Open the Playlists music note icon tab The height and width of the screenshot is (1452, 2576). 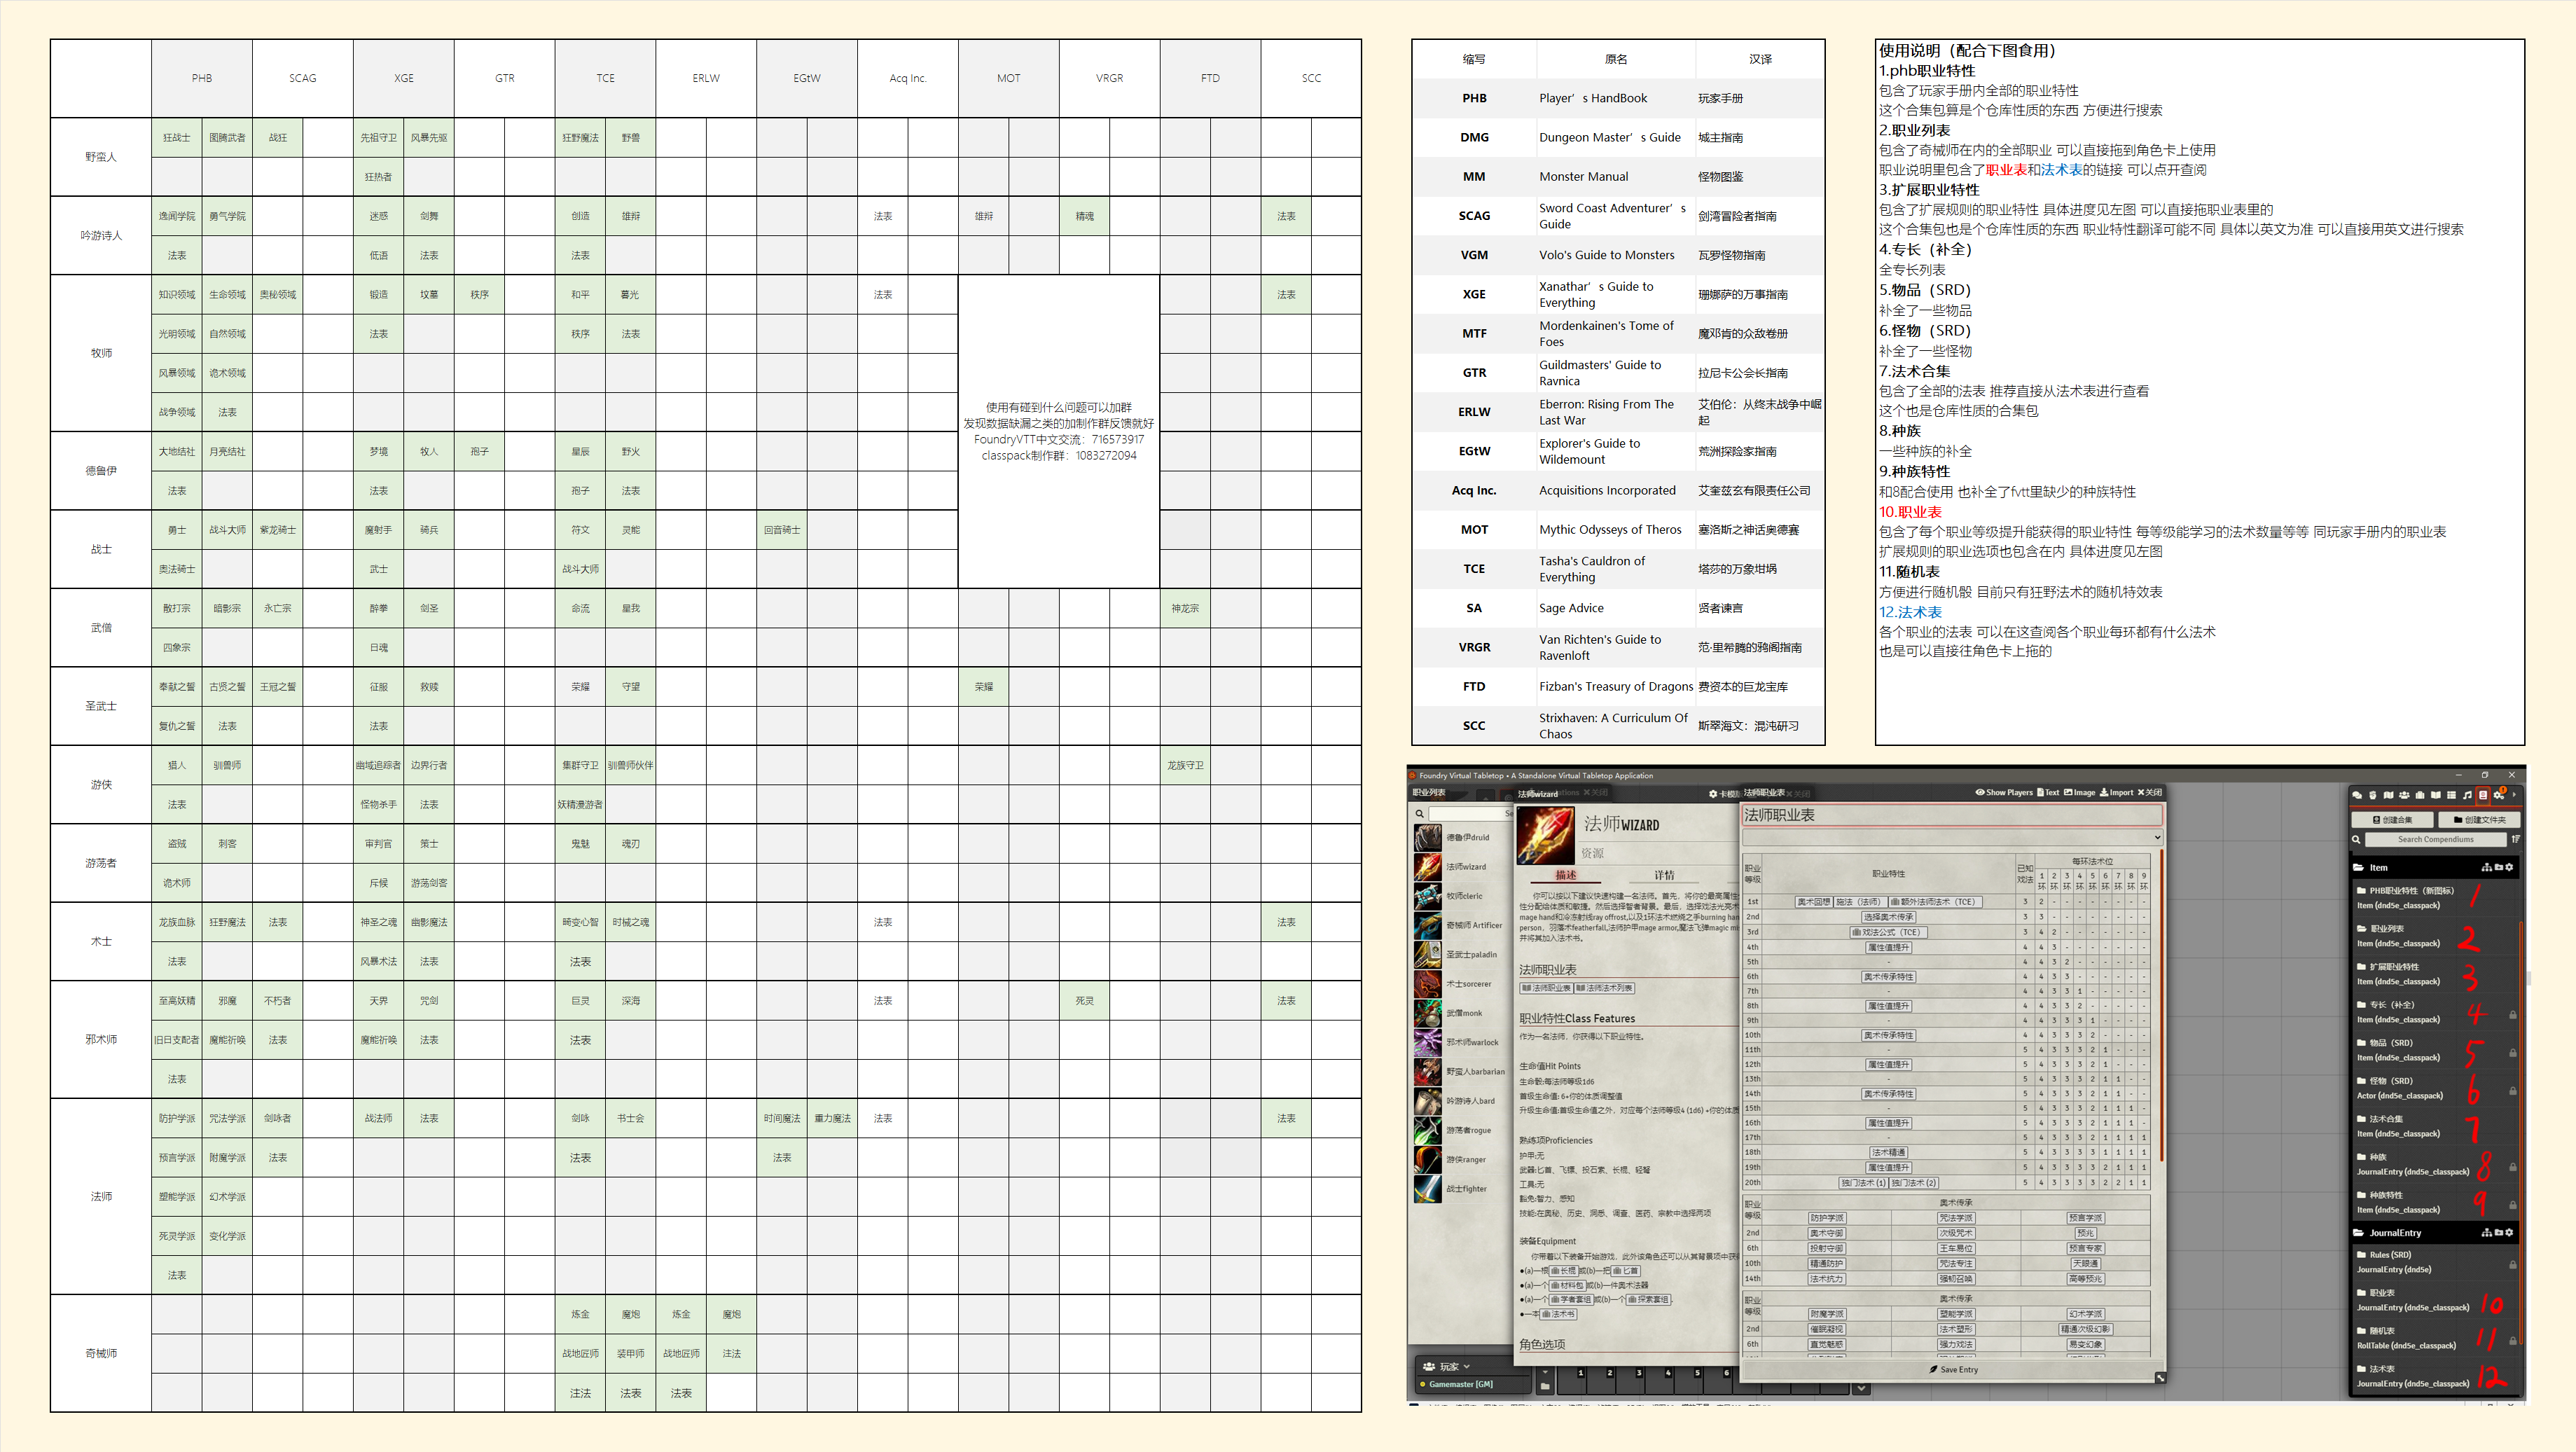[x=2468, y=795]
